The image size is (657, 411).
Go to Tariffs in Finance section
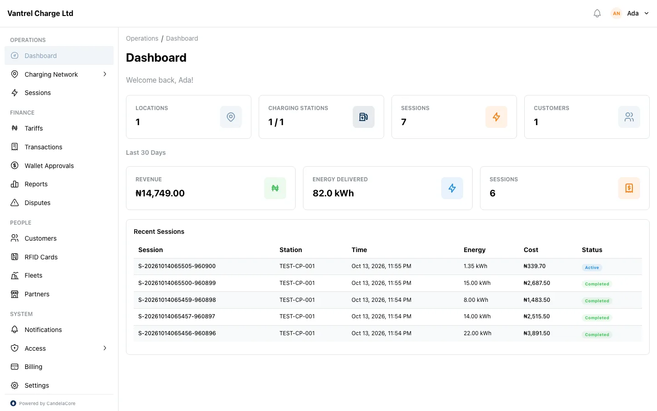click(x=59, y=128)
